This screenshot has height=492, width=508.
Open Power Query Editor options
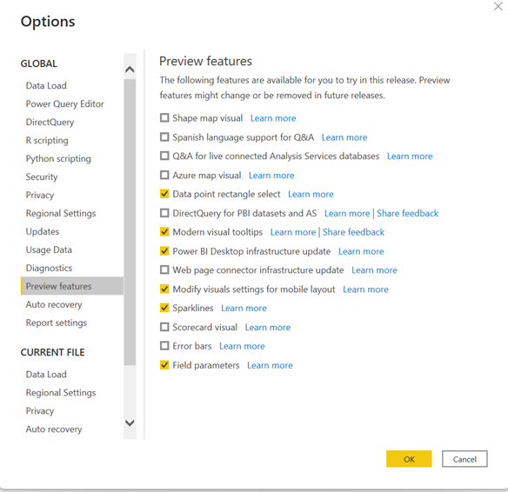click(72, 103)
